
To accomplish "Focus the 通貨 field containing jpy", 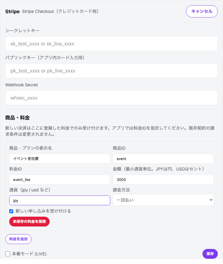I will tap(59, 200).
